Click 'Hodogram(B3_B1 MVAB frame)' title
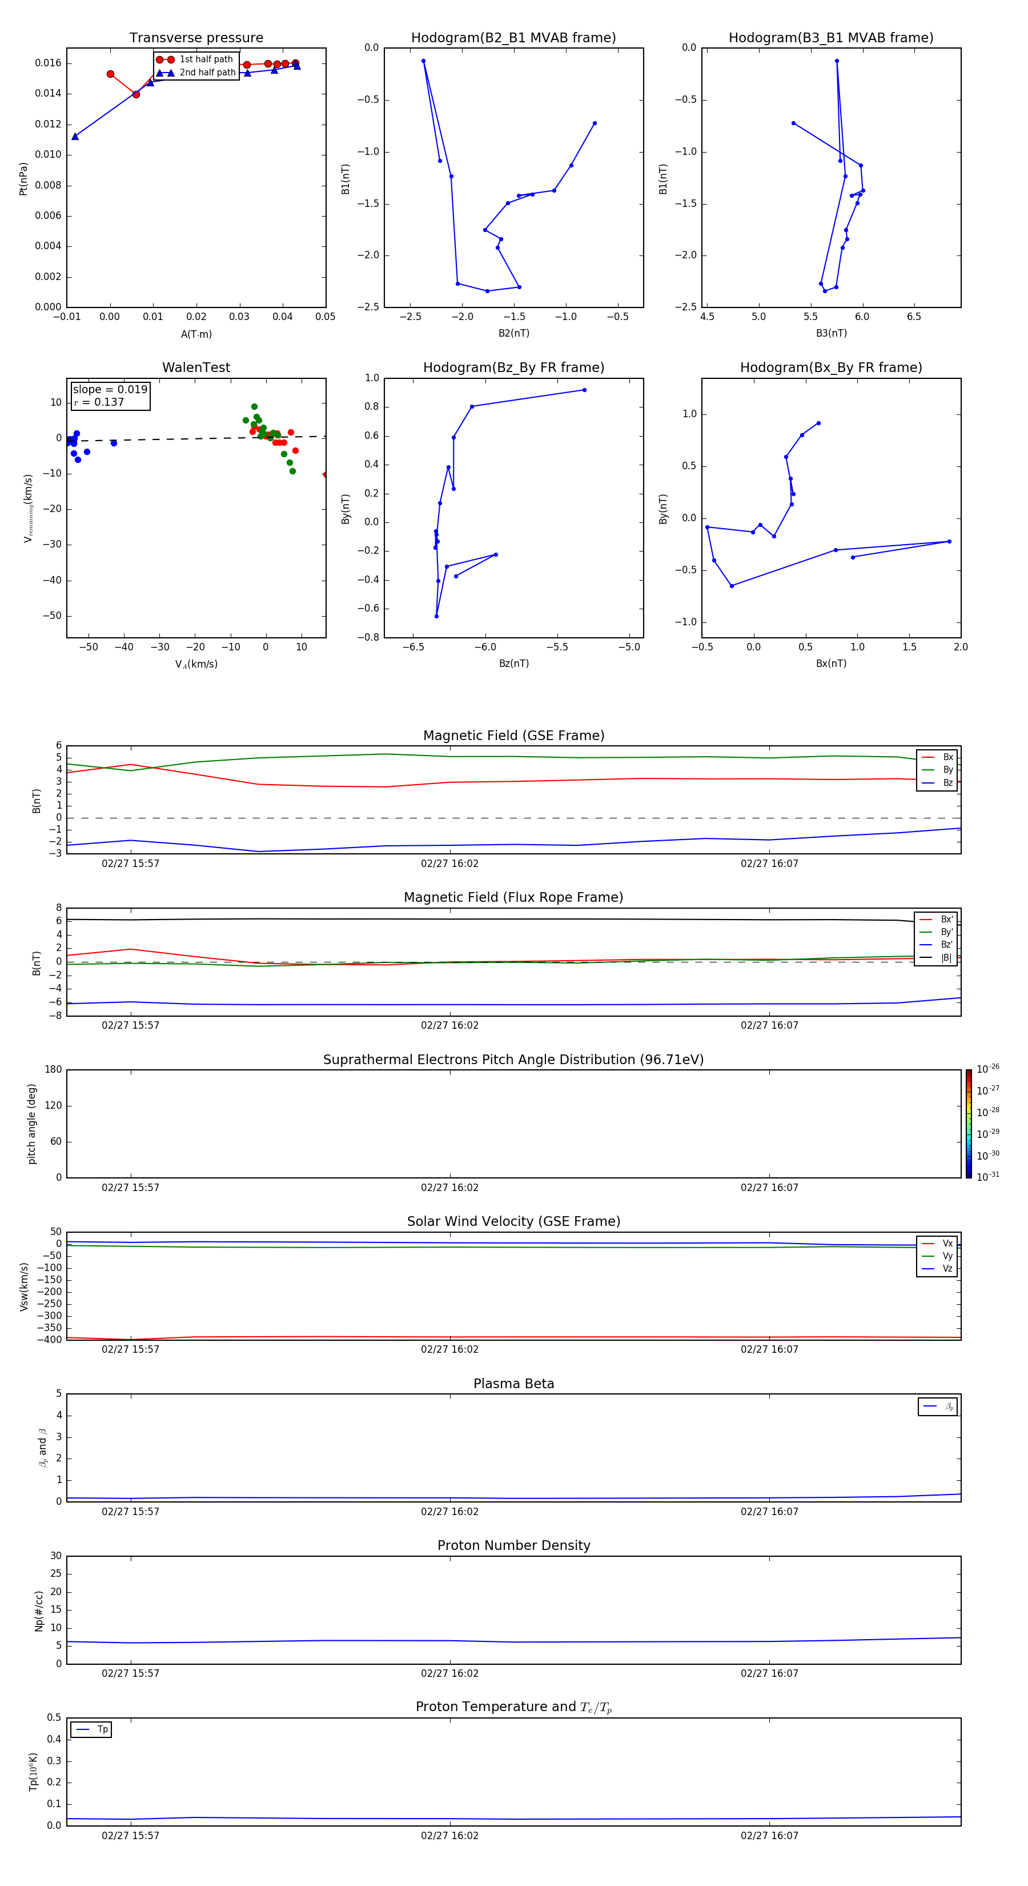 (x=831, y=38)
